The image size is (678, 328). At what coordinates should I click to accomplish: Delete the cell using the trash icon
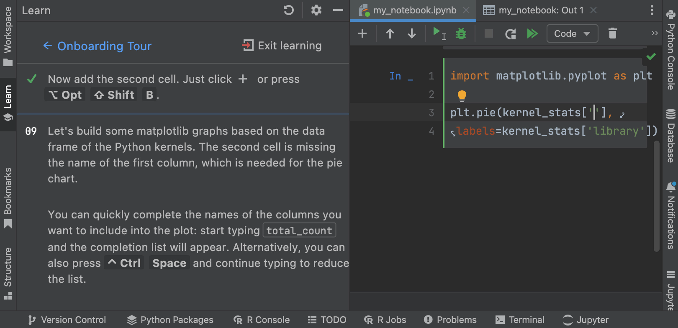(612, 33)
